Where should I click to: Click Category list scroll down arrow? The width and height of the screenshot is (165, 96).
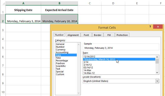78,93
